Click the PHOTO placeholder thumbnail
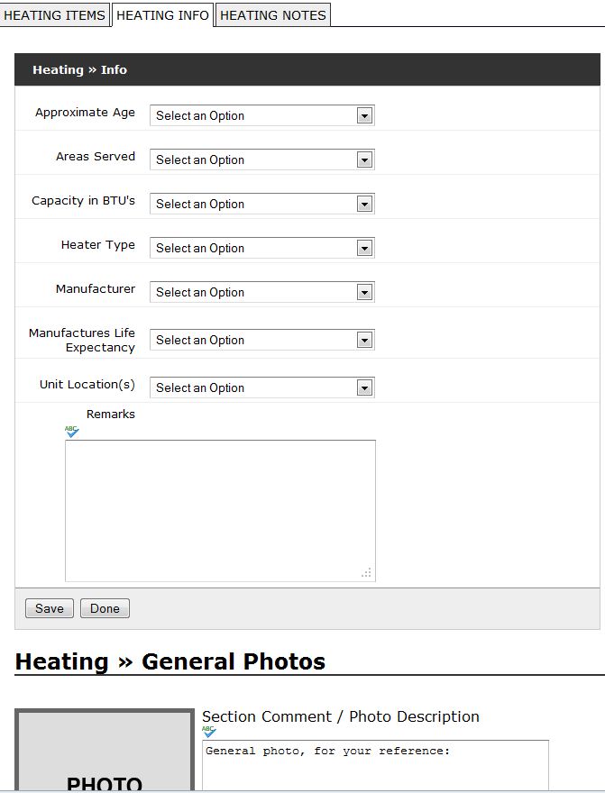Image resolution: width=605 pixels, height=793 pixels. point(105,750)
